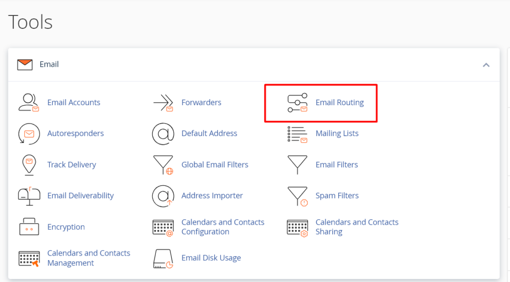
Task: Open Calendars and Contacts Sharing link
Action: [357, 227]
